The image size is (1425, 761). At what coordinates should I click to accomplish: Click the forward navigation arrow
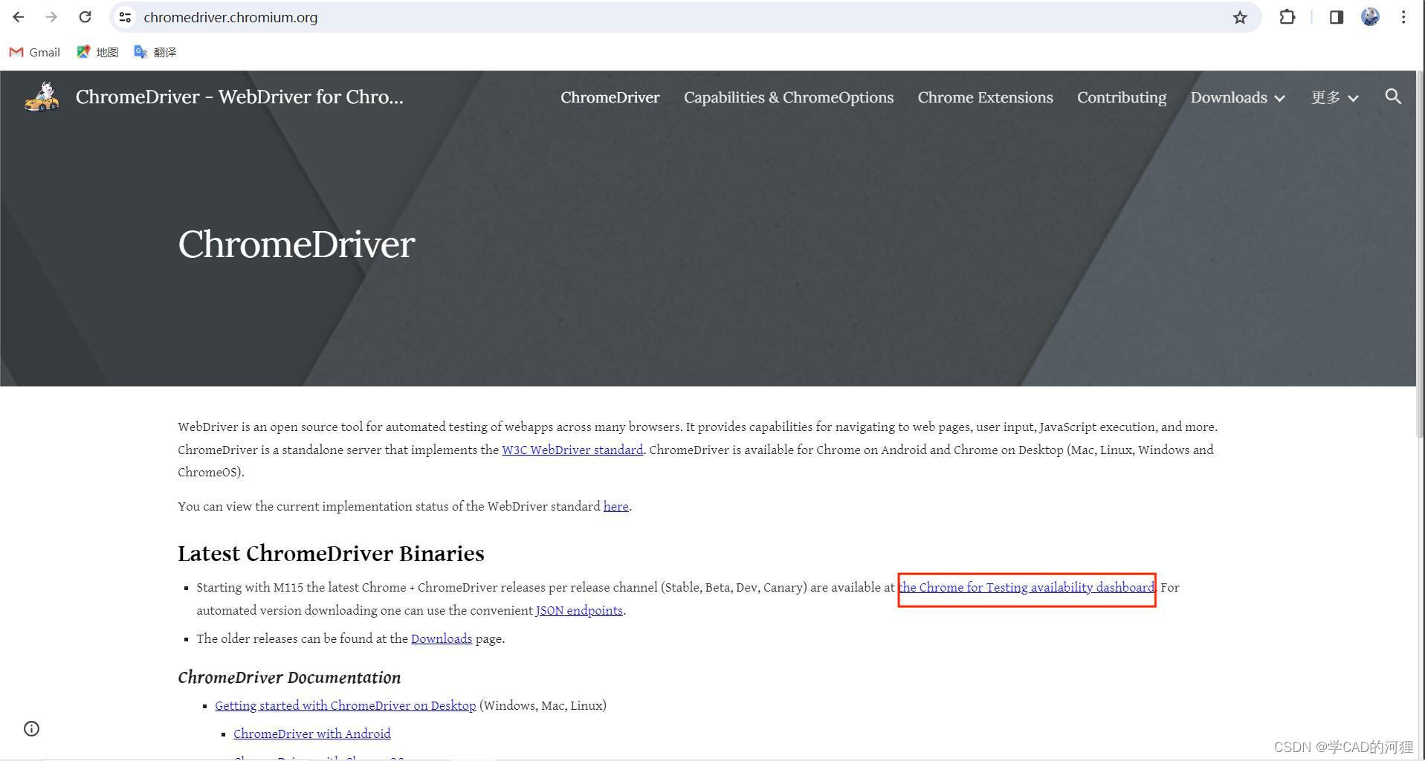[x=51, y=17]
